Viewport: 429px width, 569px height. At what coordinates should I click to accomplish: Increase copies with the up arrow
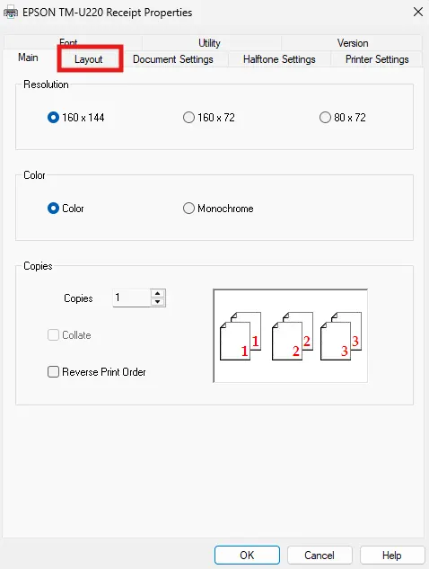pyautogui.click(x=158, y=294)
